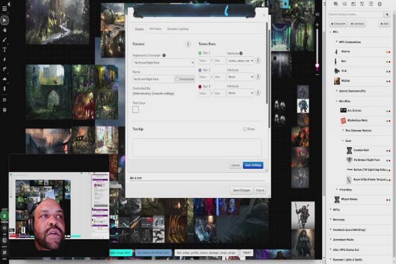This screenshot has width=396, height=264.
Task: Open the hamburger menu in the top-left corner
Action: pos(5,9)
